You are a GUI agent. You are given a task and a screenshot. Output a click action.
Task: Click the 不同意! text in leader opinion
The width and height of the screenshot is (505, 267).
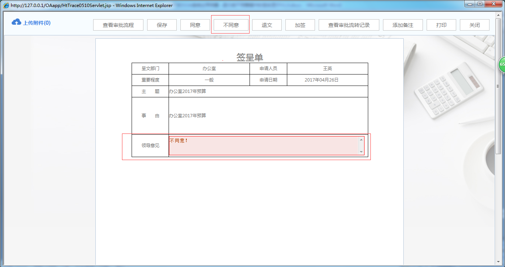[x=178, y=141]
